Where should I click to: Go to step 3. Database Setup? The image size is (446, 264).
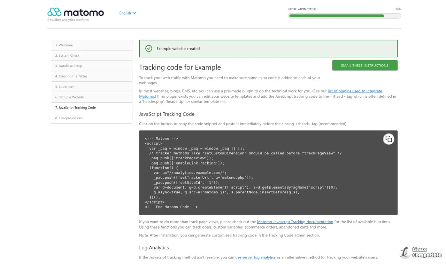(x=92, y=66)
